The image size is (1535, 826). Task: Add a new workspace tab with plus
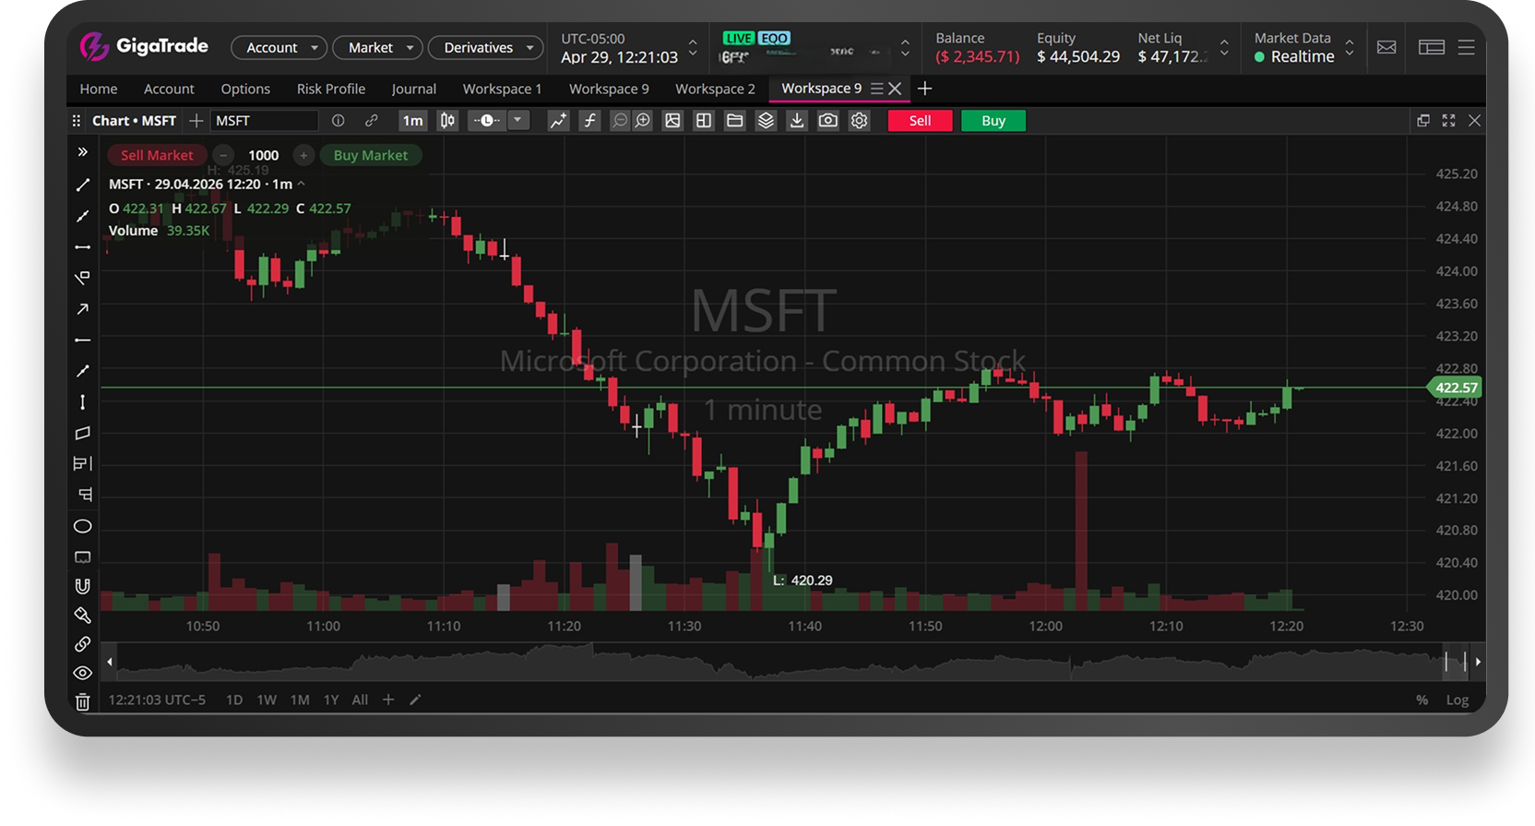coord(924,89)
